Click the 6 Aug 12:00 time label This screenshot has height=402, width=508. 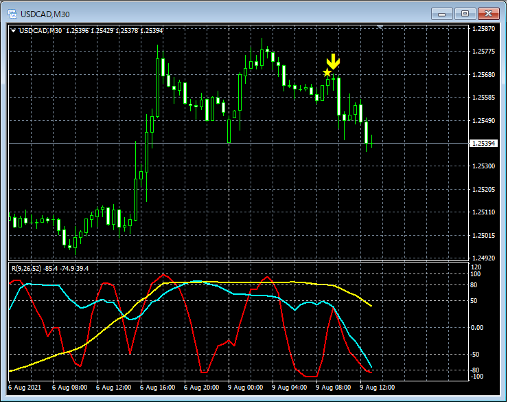coord(114,388)
